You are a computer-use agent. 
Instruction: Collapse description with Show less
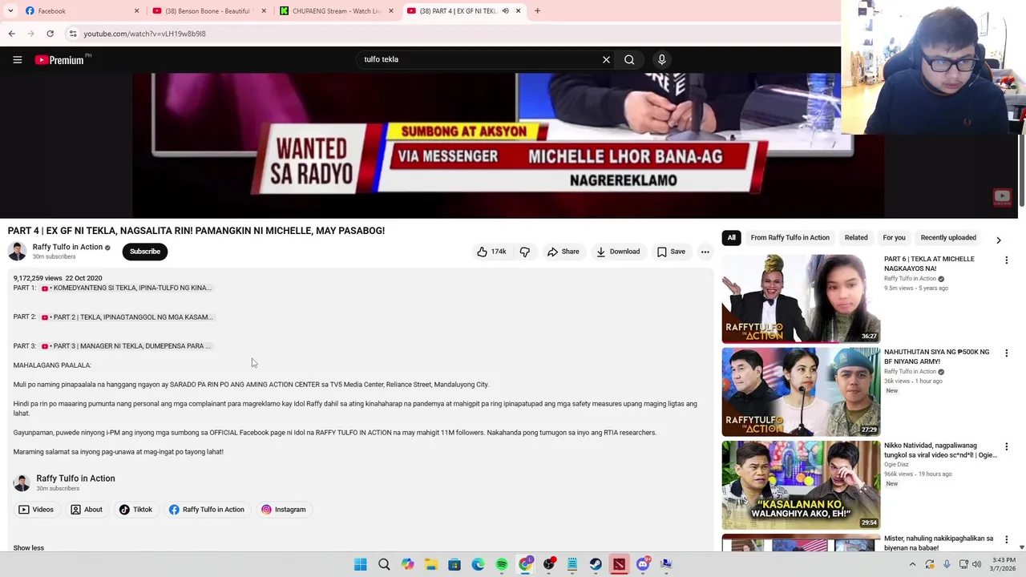[x=29, y=548]
